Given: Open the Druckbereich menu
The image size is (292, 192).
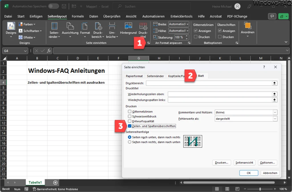Looking at the screenshot, I should [98, 30].
